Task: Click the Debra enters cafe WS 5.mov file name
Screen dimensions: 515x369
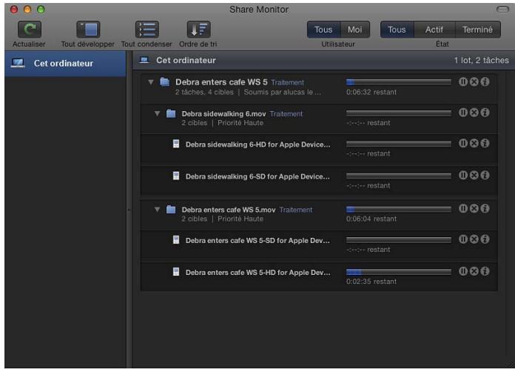Action: (x=229, y=210)
